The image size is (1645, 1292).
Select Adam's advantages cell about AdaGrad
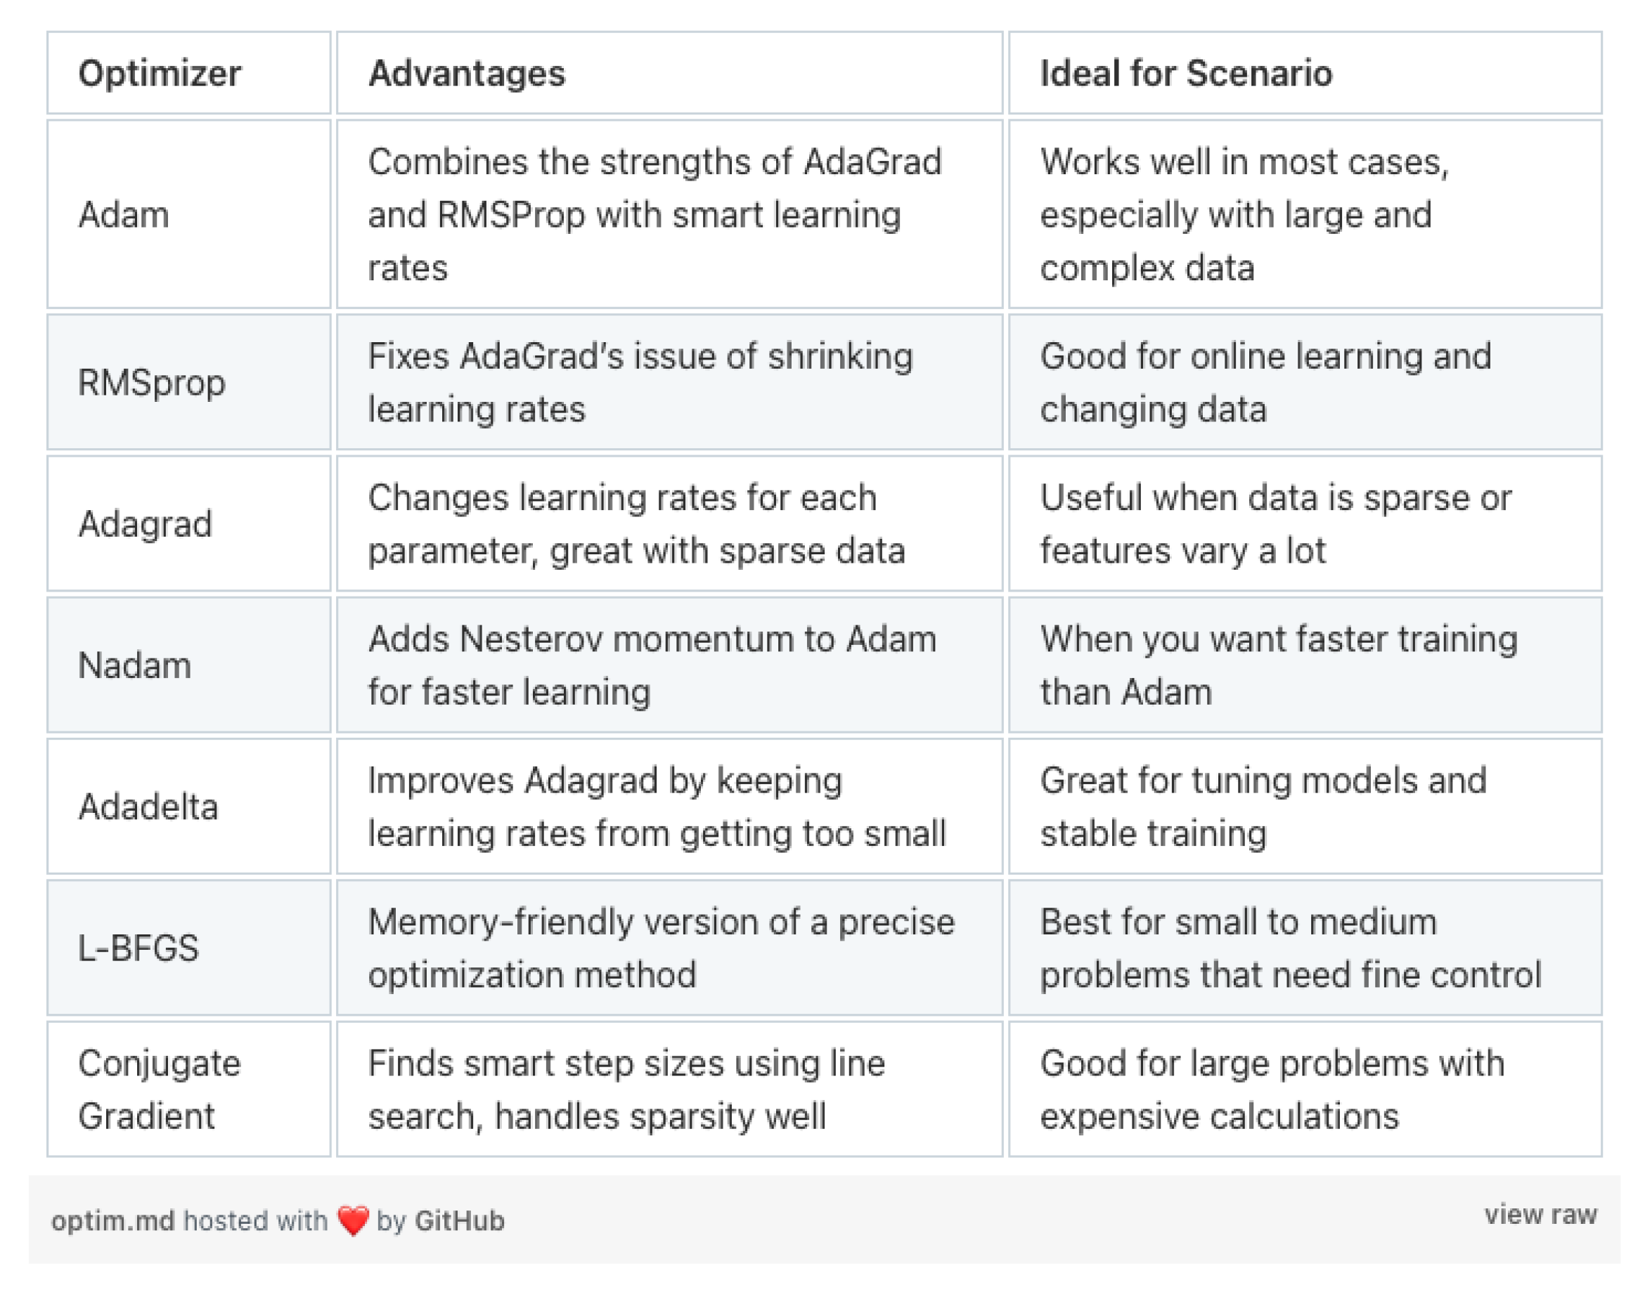[x=654, y=215]
